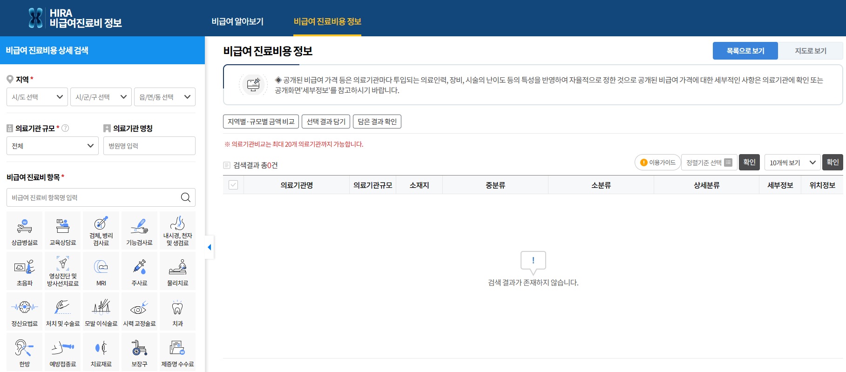Image resolution: width=846 pixels, height=372 pixels.
Task: Choose the 치과 tooth icon
Action: coord(177,311)
